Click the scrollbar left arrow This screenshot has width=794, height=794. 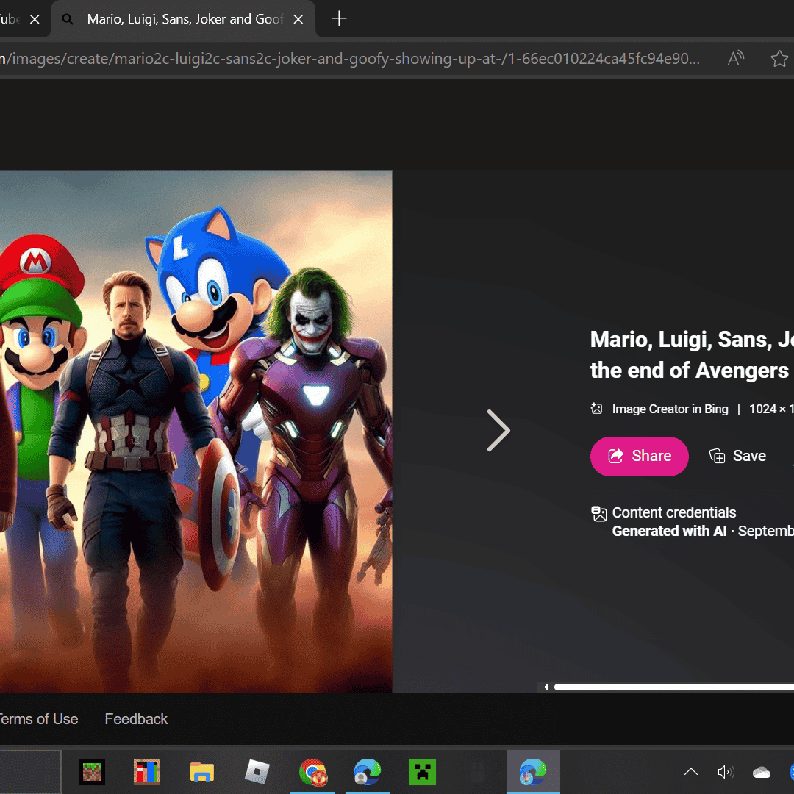546,687
